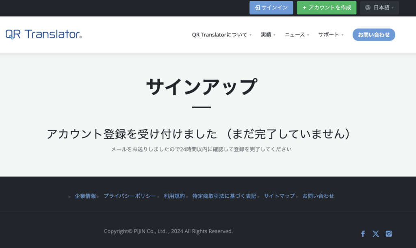Open the Instagram icon in footer
416x248 pixels.
click(x=389, y=234)
